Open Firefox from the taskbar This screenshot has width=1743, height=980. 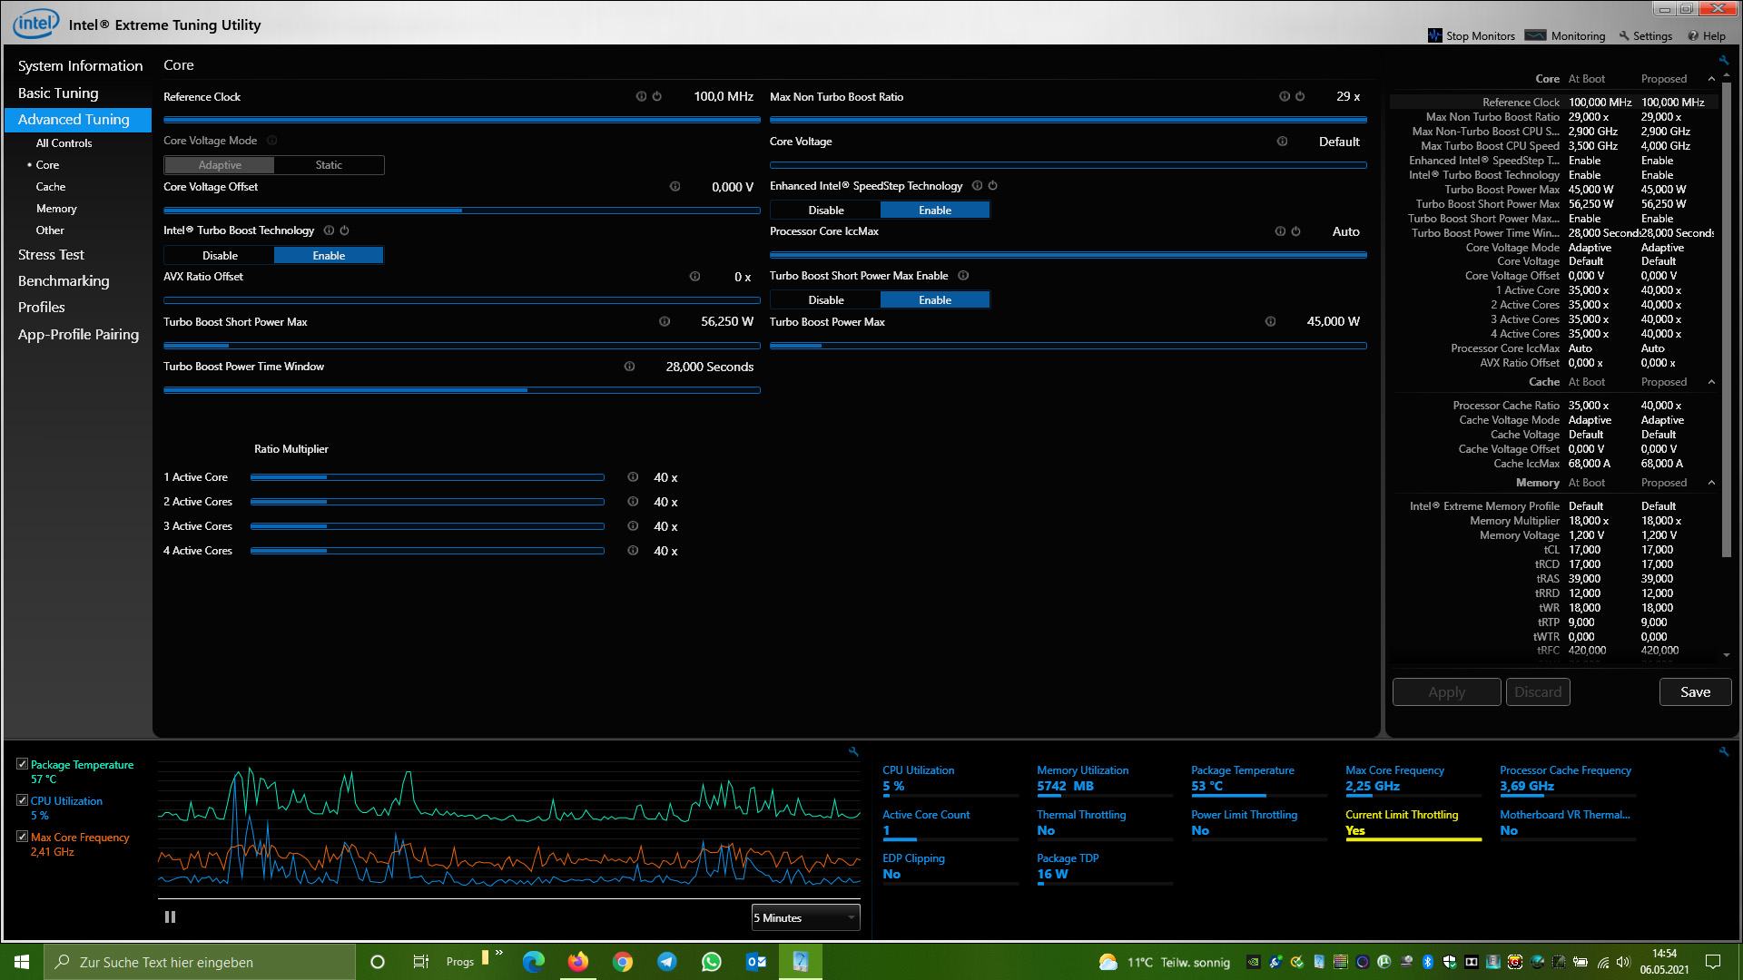click(x=577, y=962)
